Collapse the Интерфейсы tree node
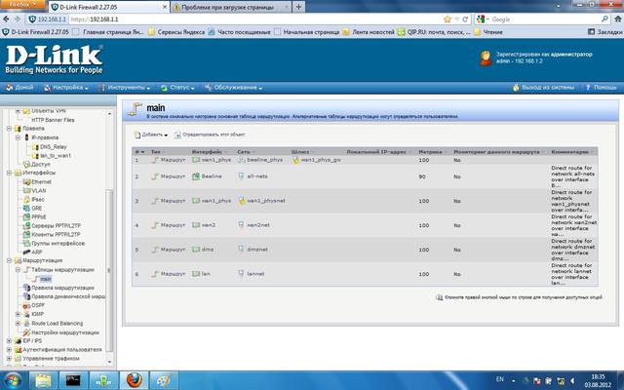 click(9, 173)
